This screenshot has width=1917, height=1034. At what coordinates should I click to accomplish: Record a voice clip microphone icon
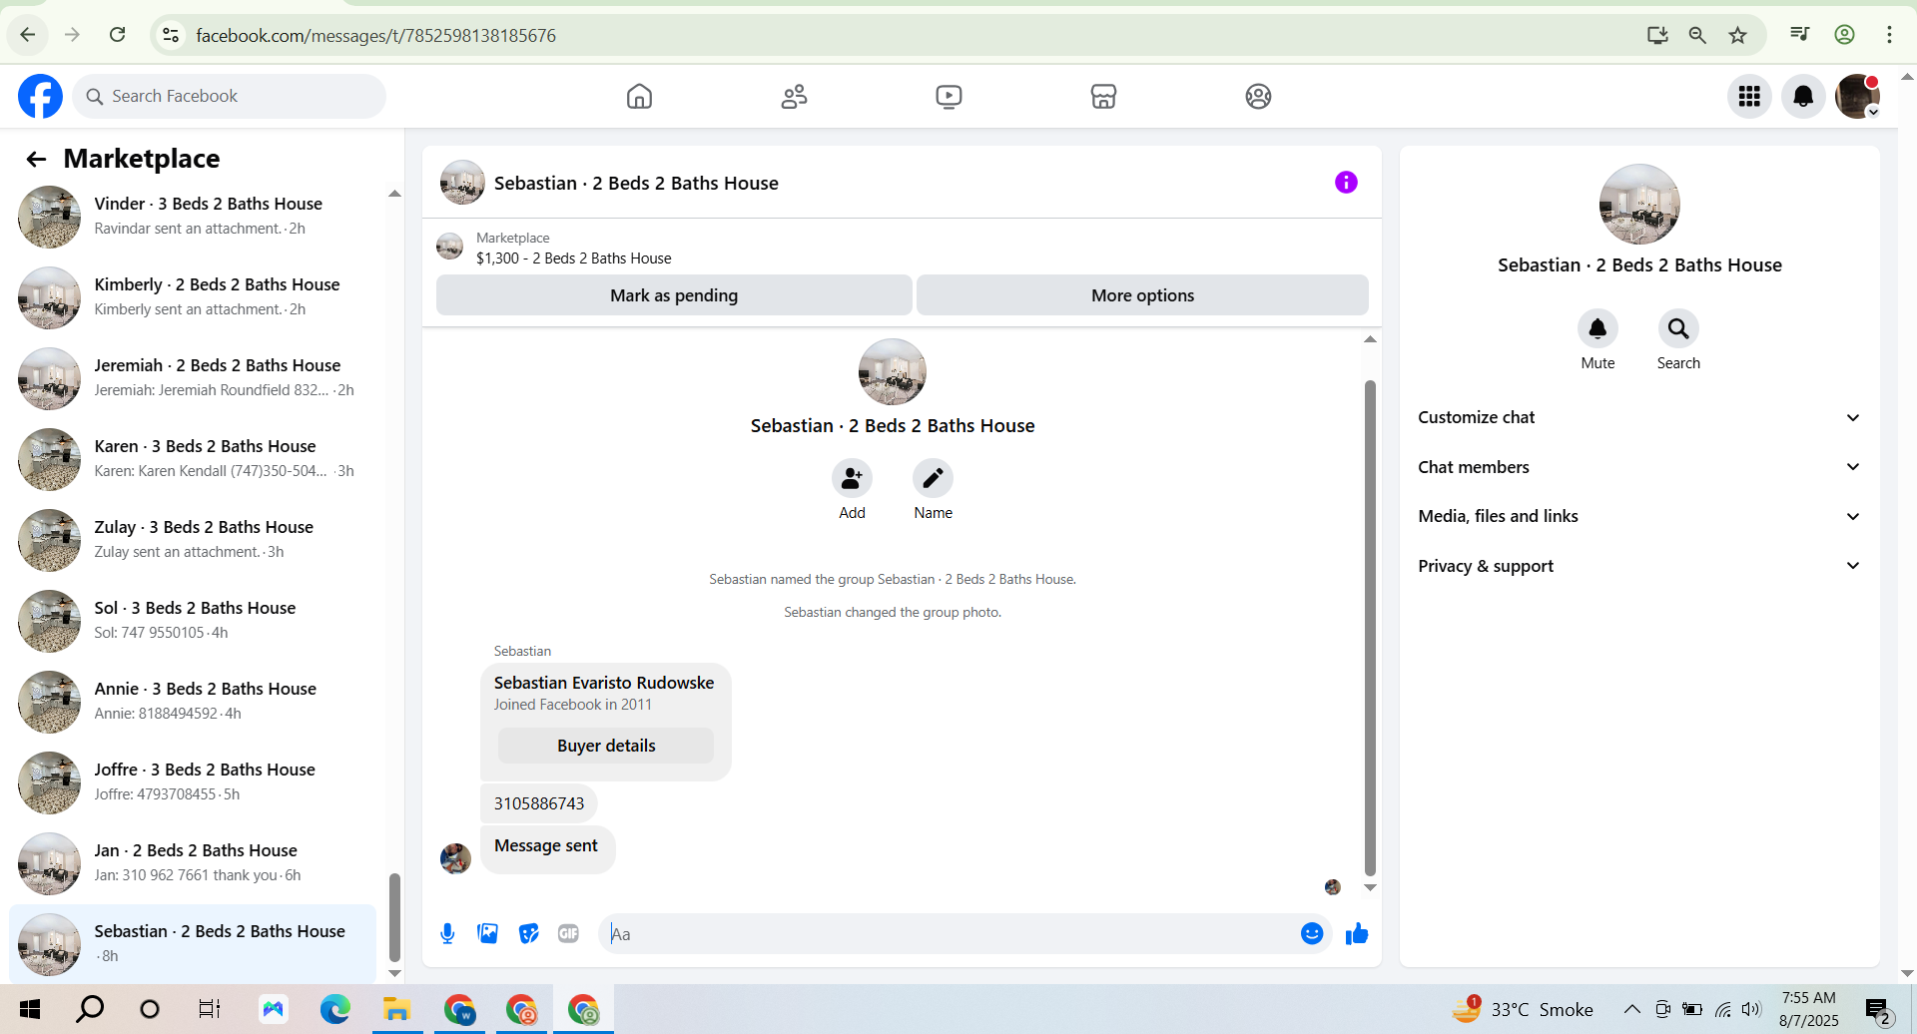tap(447, 933)
